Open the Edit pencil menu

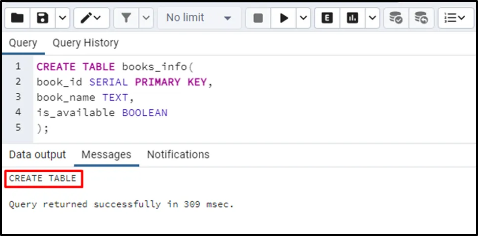92,18
